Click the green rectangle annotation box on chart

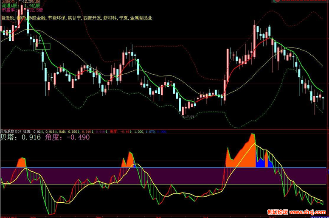pyautogui.click(x=42, y=46)
